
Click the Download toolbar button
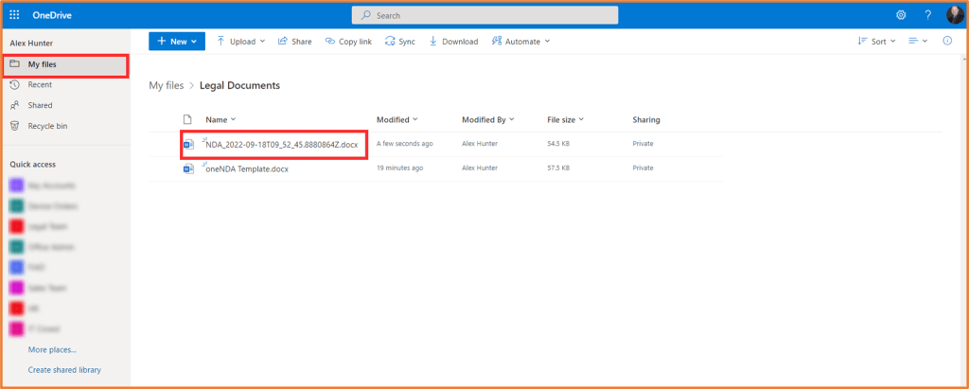click(x=453, y=42)
